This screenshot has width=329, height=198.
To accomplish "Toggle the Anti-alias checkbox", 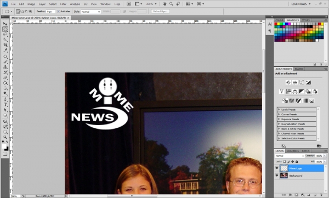I will [59, 12].
